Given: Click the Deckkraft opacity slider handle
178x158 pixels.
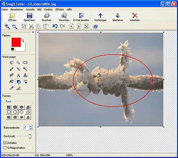Looking at the screenshot, I should coord(30,136).
